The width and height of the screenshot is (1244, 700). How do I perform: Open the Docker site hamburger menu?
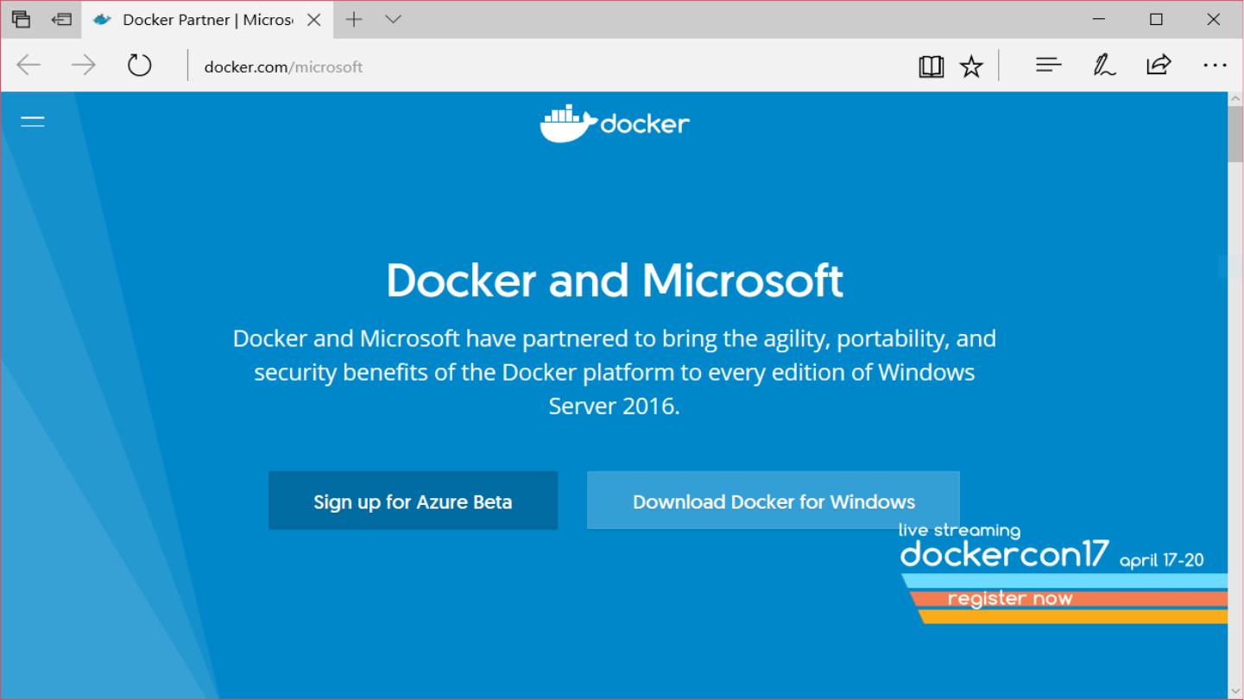(33, 122)
